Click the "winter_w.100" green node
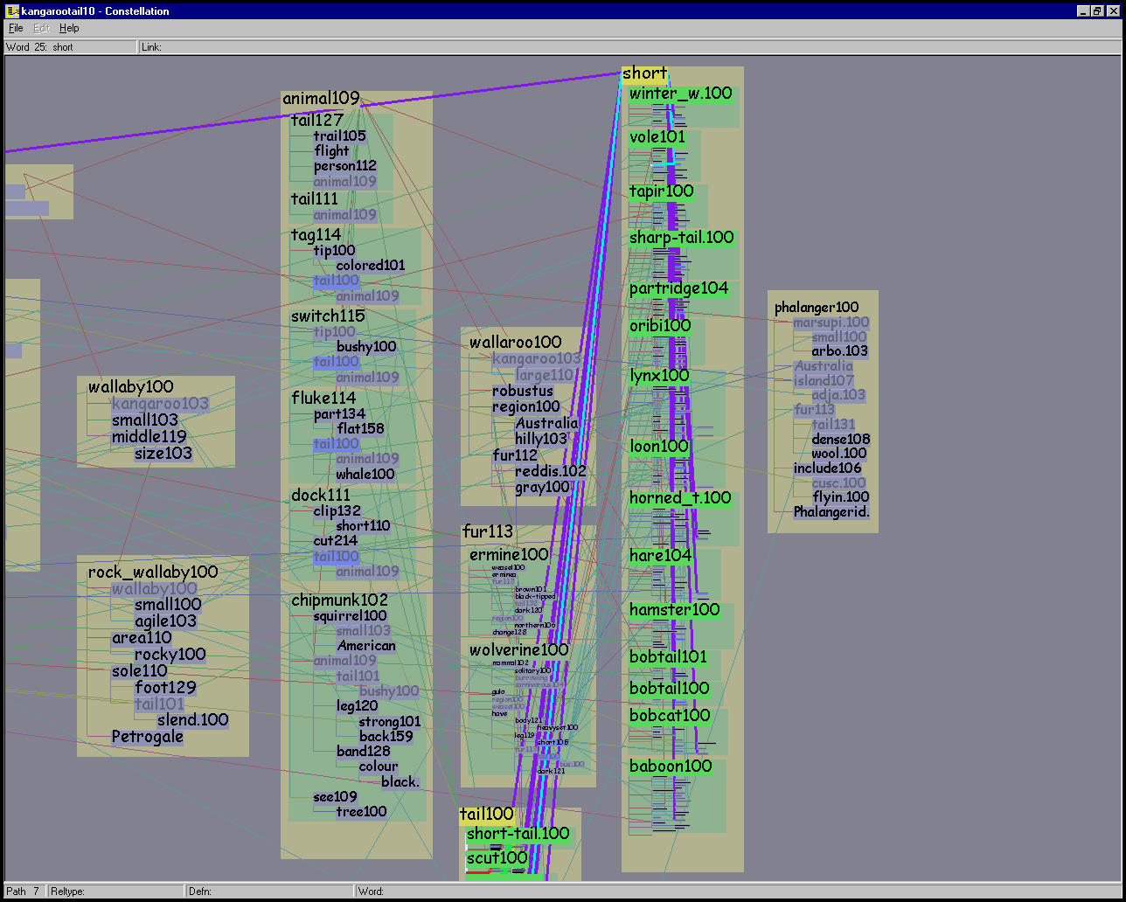This screenshot has height=902, width=1126. (x=680, y=94)
